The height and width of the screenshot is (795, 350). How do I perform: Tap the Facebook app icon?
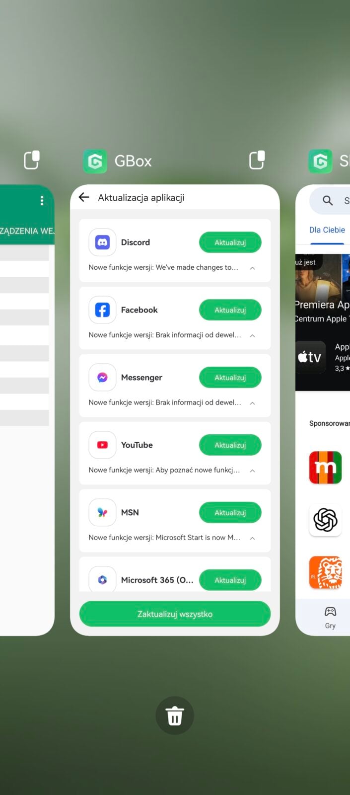tap(102, 310)
